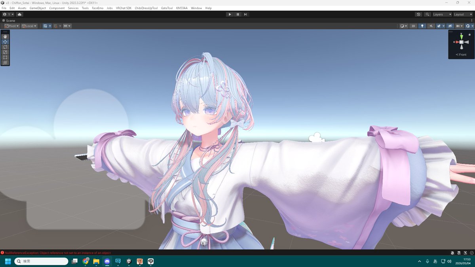The height and width of the screenshot is (267, 475).
Task: Expand the Gizmos options dropdown arrow
Action: point(472,26)
